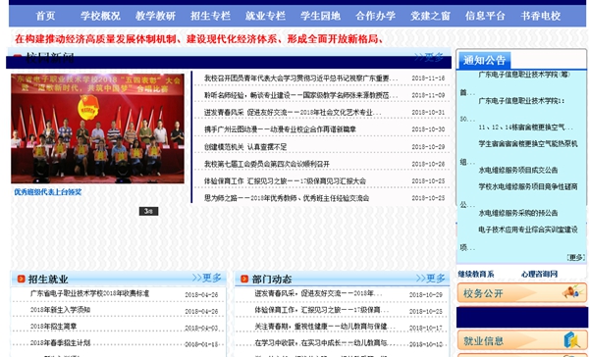Go to 党建之窗 in the nav bar
This screenshot has height=357, width=589.
point(431,16)
